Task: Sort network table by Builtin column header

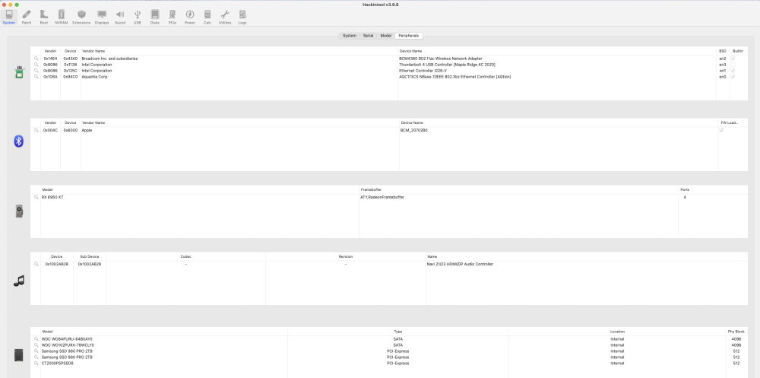Action: (738, 51)
